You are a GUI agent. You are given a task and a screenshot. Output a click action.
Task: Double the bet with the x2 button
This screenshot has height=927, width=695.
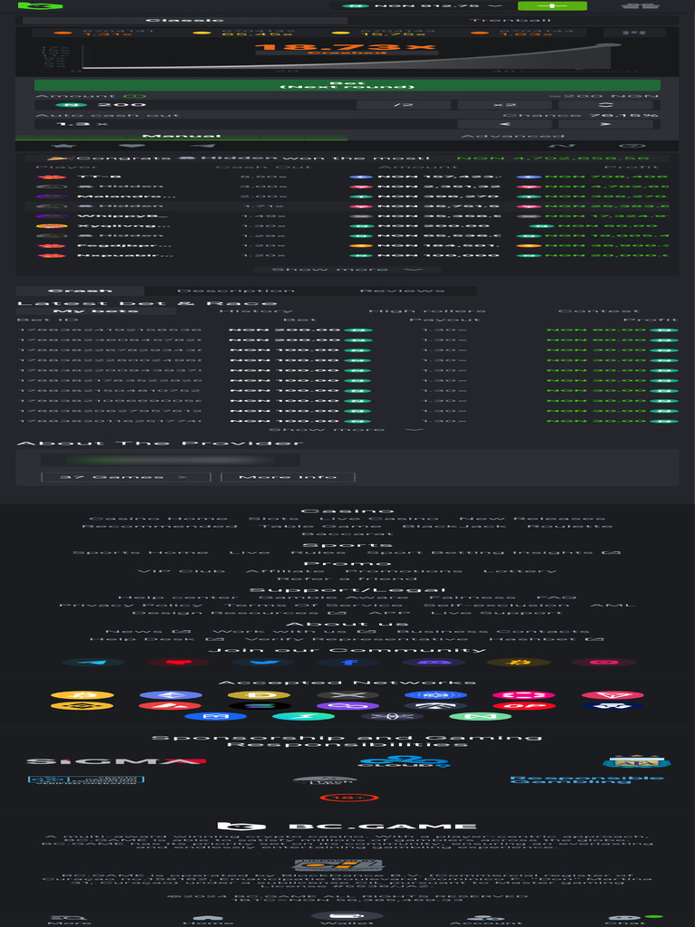[x=504, y=105]
